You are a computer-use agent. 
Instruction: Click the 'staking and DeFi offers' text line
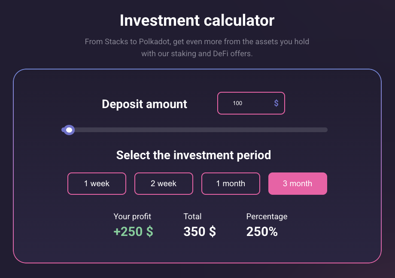[x=197, y=54]
